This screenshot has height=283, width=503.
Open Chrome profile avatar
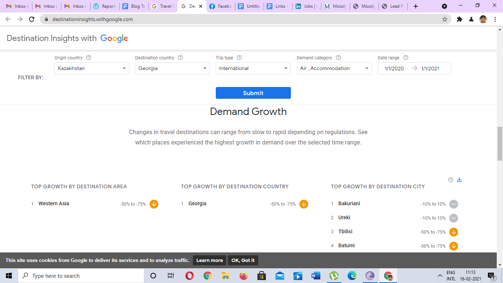click(x=483, y=19)
